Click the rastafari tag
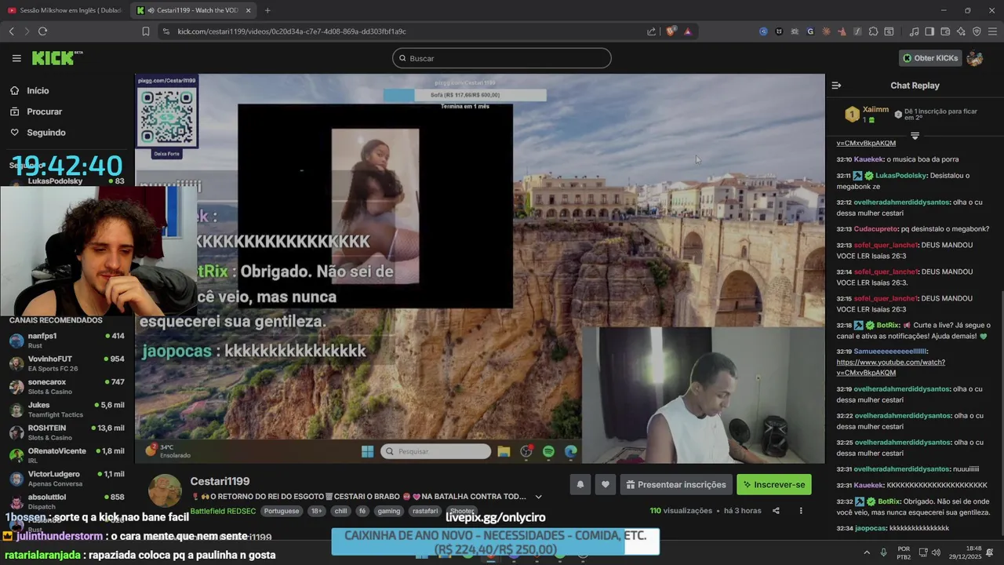 425,511
